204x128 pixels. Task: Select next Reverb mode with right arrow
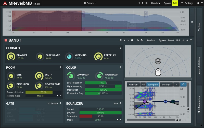pyautogui.click(x=60, y=96)
